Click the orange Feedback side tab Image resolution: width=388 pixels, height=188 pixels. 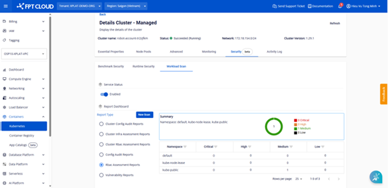[383, 94]
